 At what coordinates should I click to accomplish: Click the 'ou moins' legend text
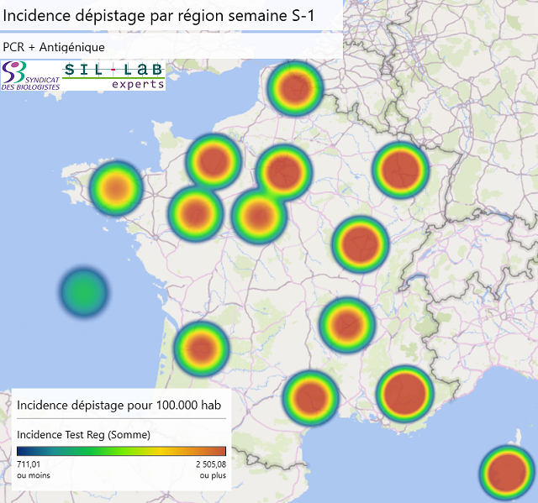pos(34,475)
